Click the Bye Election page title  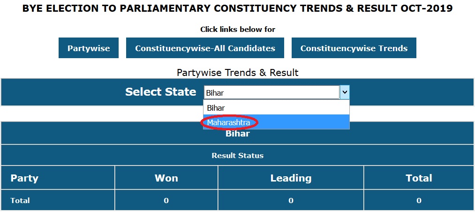click(237, 9)
